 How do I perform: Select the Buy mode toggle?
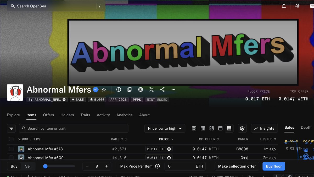(14, 166)
